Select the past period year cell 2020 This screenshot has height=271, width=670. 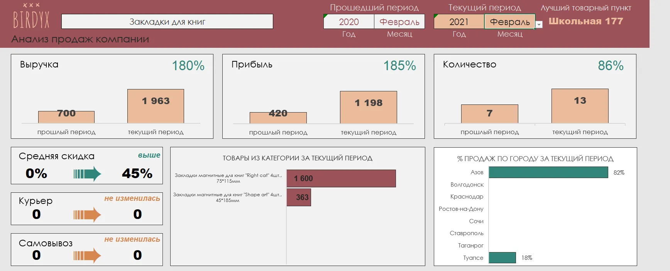click(x=349, y=22)
